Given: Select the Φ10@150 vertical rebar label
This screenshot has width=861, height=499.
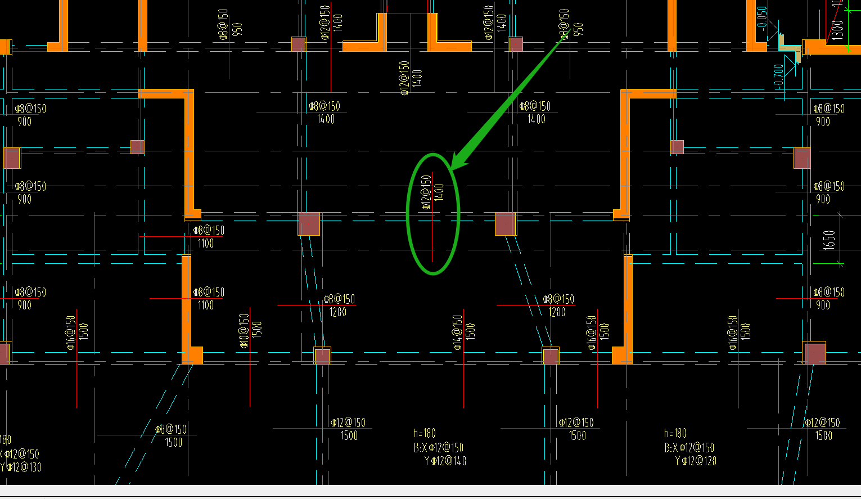Looking at the screenshot, I should coord(244,331).
